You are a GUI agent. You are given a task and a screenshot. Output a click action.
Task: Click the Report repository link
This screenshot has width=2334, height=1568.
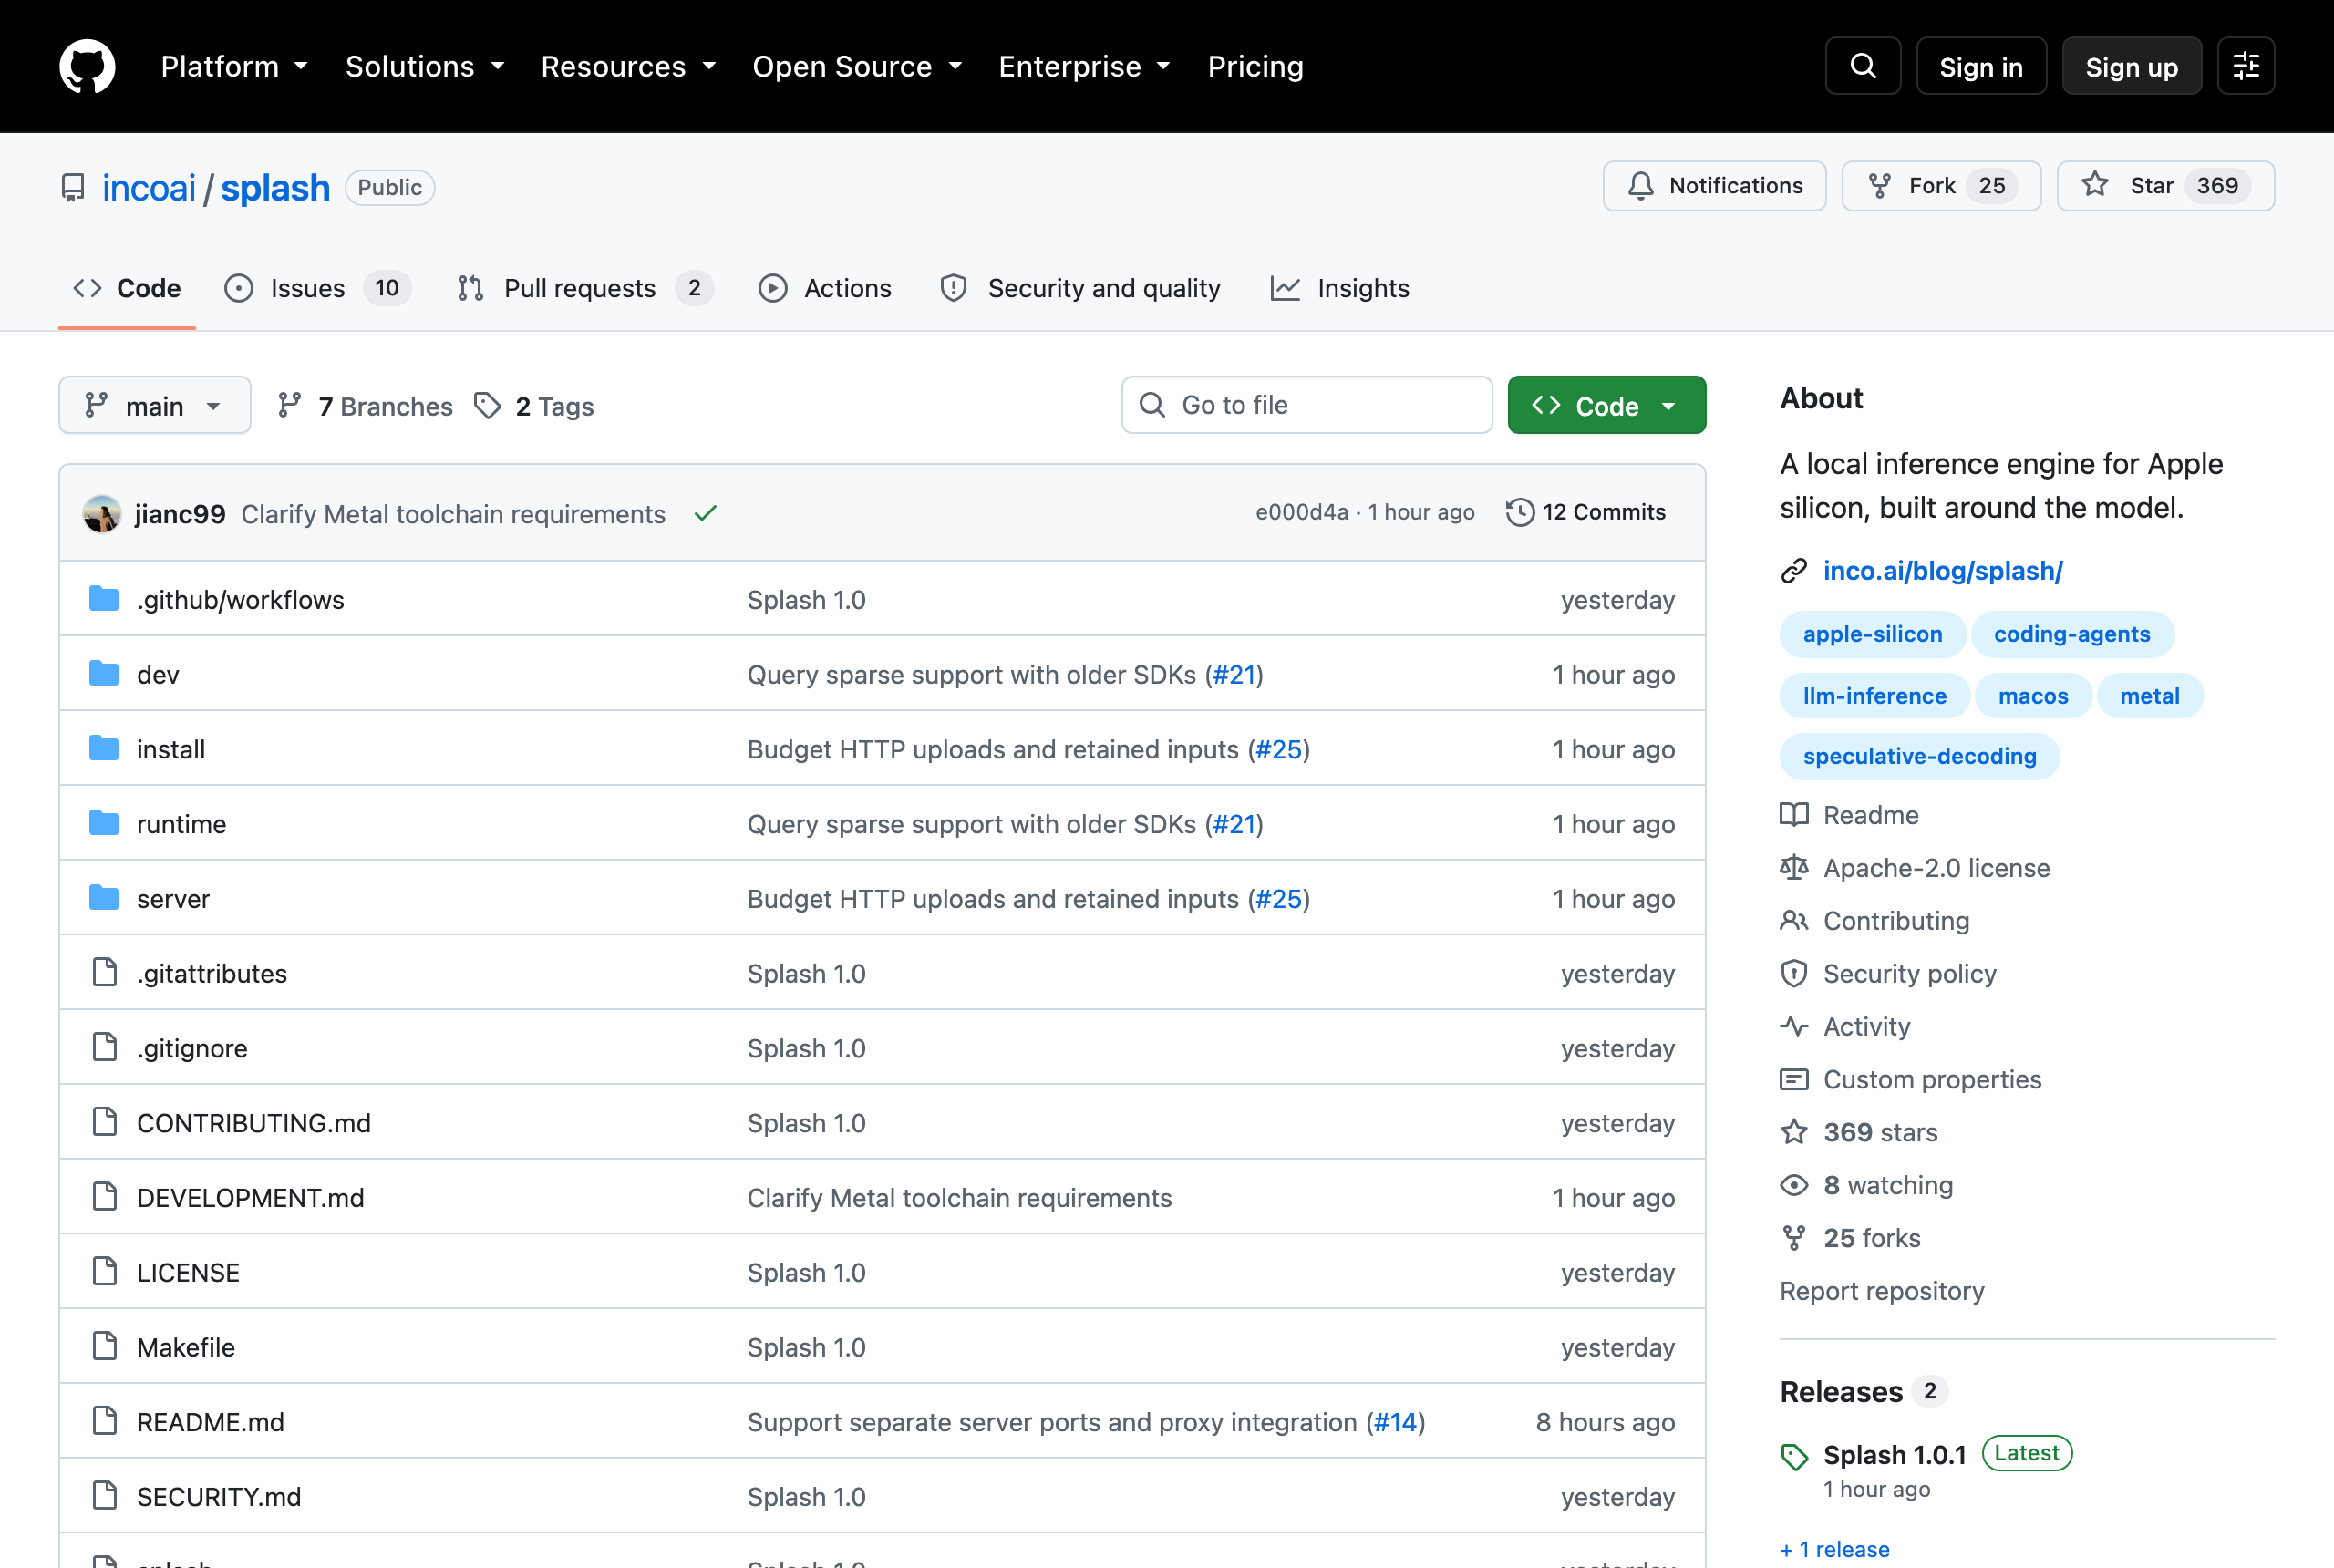point(1881,1291)
